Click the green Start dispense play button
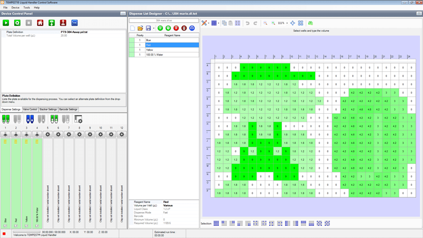This screenshot has width=423, height=238. (6, 23)
